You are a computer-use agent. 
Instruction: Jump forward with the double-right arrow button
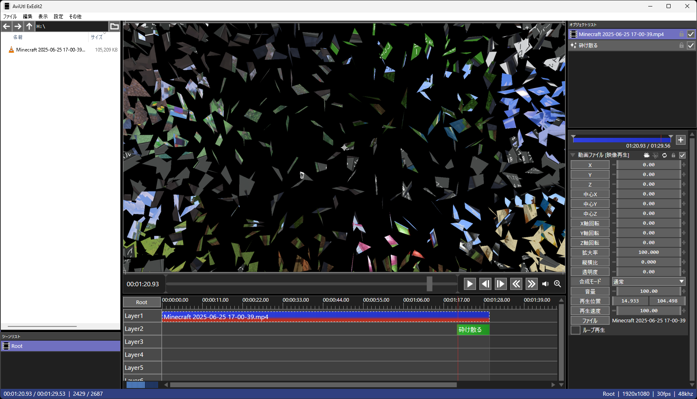point(531,284)
